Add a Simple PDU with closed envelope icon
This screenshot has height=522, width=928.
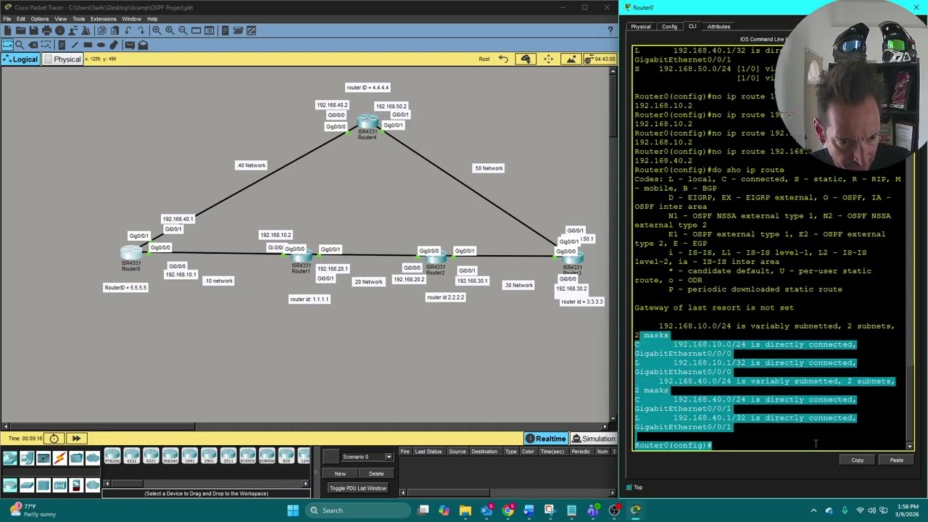coord(130,45)
